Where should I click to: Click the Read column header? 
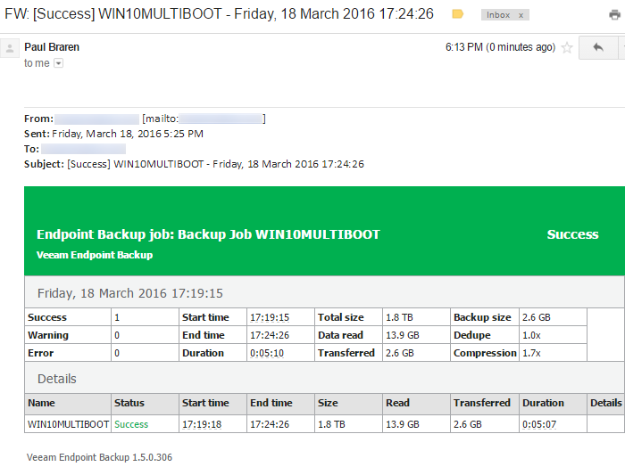click(x=397, y=403)
